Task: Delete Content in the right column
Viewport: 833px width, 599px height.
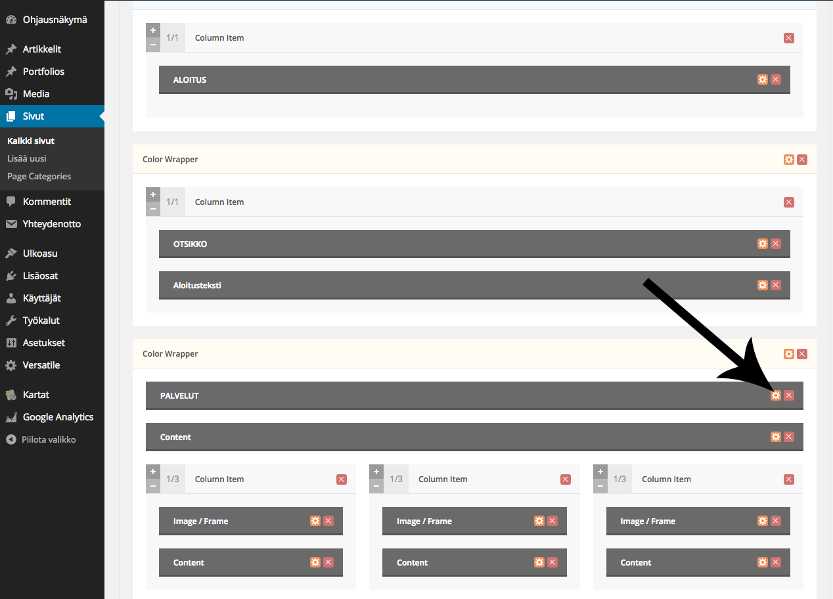Action: (776, 562)
